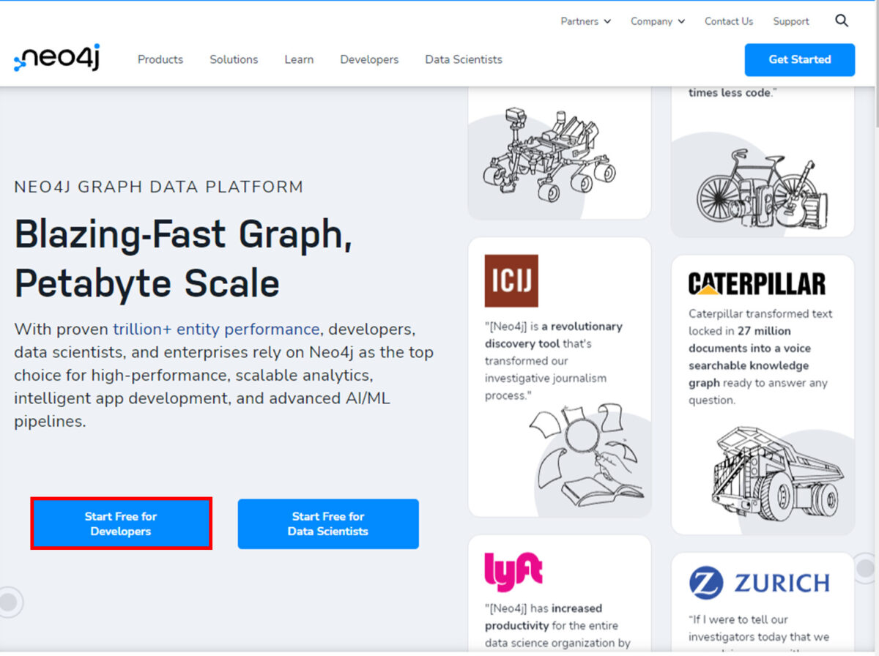
Task: Expand the Company dropdown
Action: tap(657, 21)
